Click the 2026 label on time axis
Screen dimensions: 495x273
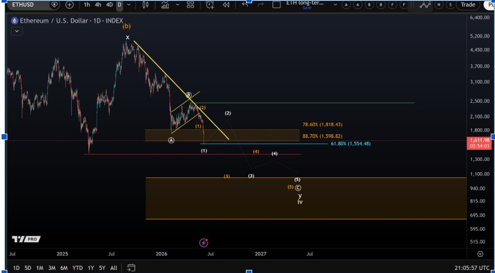pos(162,254)
